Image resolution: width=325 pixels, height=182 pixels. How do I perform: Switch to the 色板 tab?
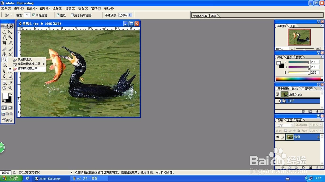289,57
